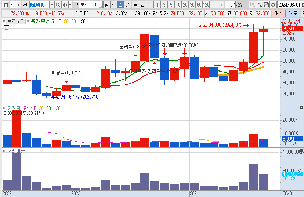The image size is (304, 197).
Task: Click the yellow 20 moving average legend
Action: (66, 21)
